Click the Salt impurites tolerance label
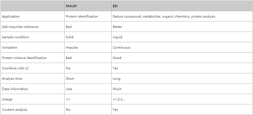 20,27
